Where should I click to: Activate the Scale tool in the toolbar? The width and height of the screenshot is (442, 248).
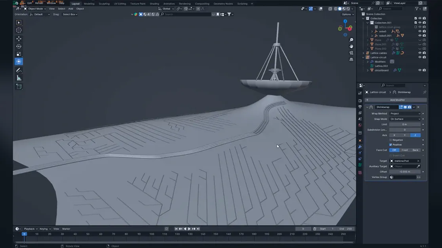(19, 54)
